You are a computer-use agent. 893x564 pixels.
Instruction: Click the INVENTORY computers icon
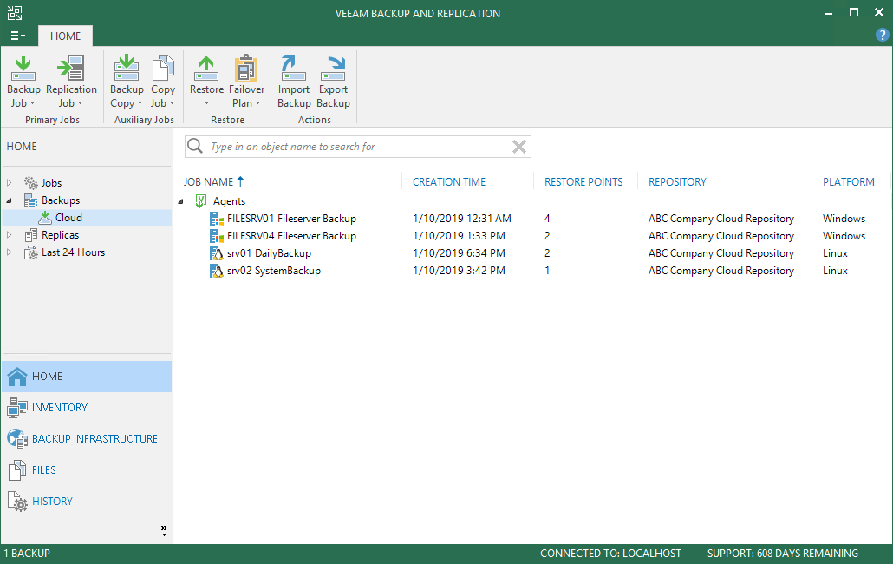(17, 408)
